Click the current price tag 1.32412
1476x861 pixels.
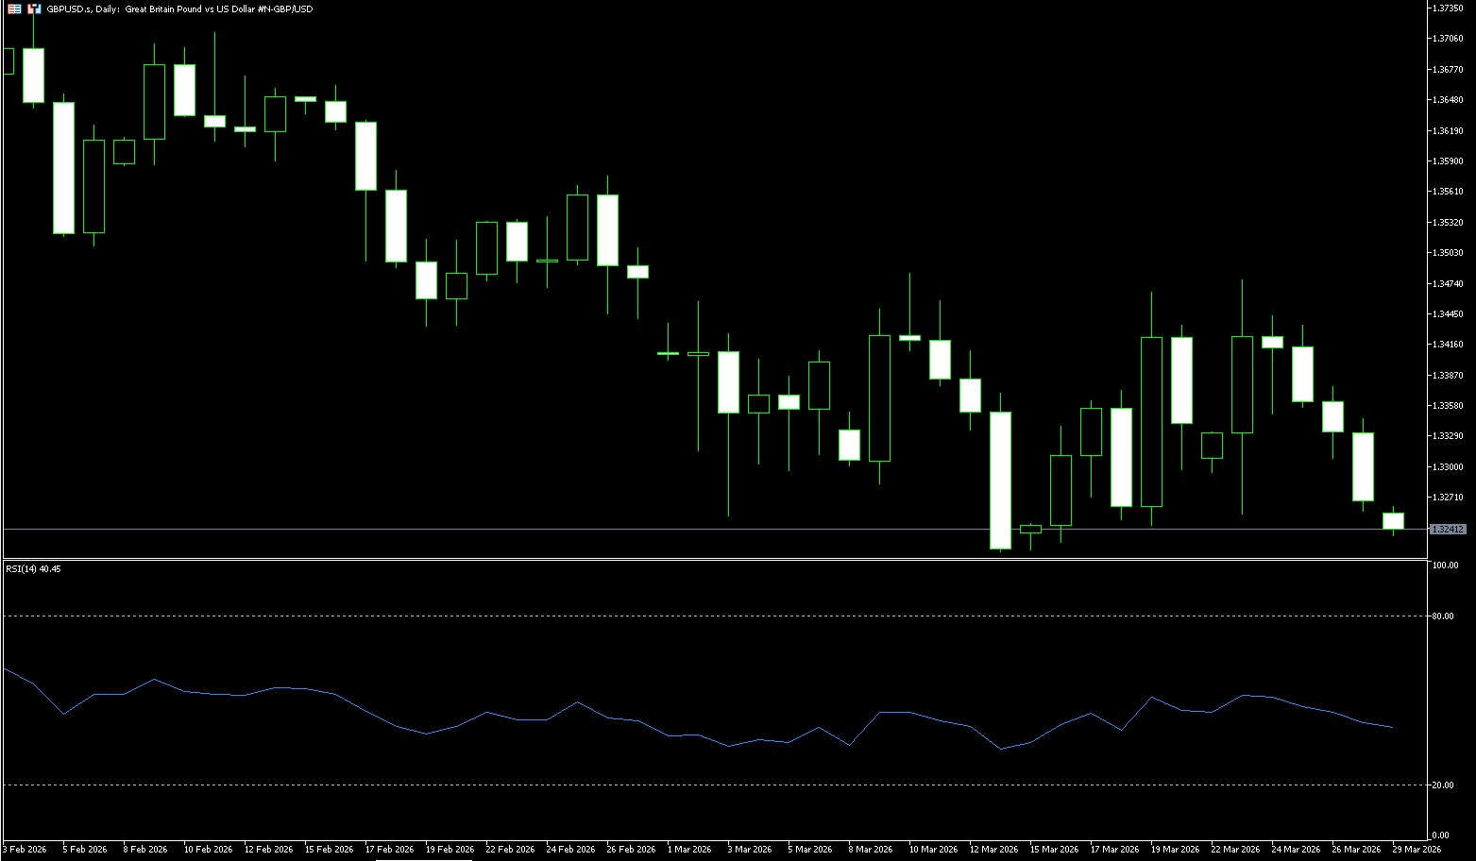(1448, 530)
